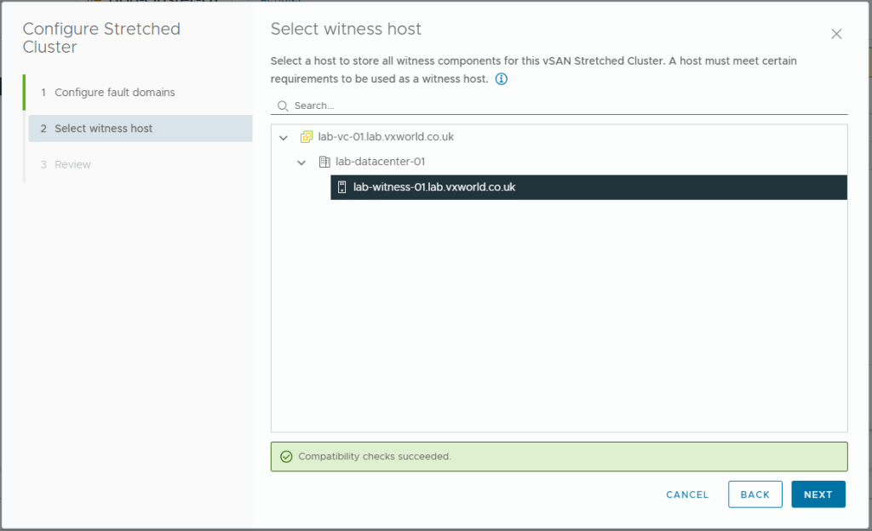The width and height of the screenshot is (872, 531).
Task: Open step 3 Review in wizard
Action: point(72,164)
